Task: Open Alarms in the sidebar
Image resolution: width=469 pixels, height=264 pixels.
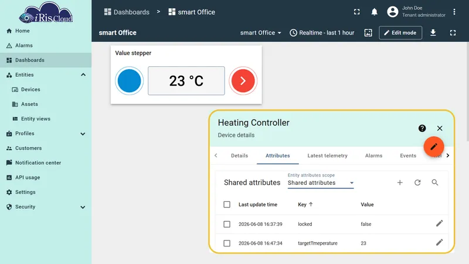Action: (46, 46)
